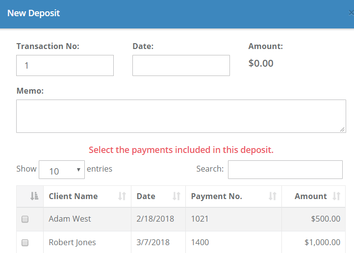Image resolution: width=354 pixels, height=253 pixels.
Task: Select the Robert Jones payment checkbox
Action: point(25,242)
